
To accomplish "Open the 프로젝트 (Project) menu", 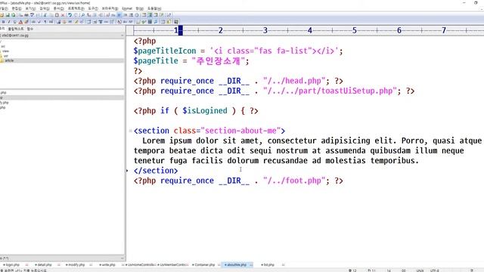I will tap(76, 8).
